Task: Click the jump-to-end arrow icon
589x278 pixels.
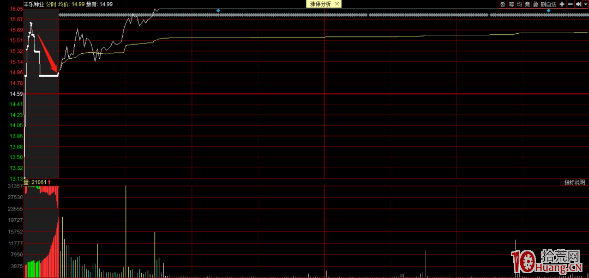Action: coord(578,4)
